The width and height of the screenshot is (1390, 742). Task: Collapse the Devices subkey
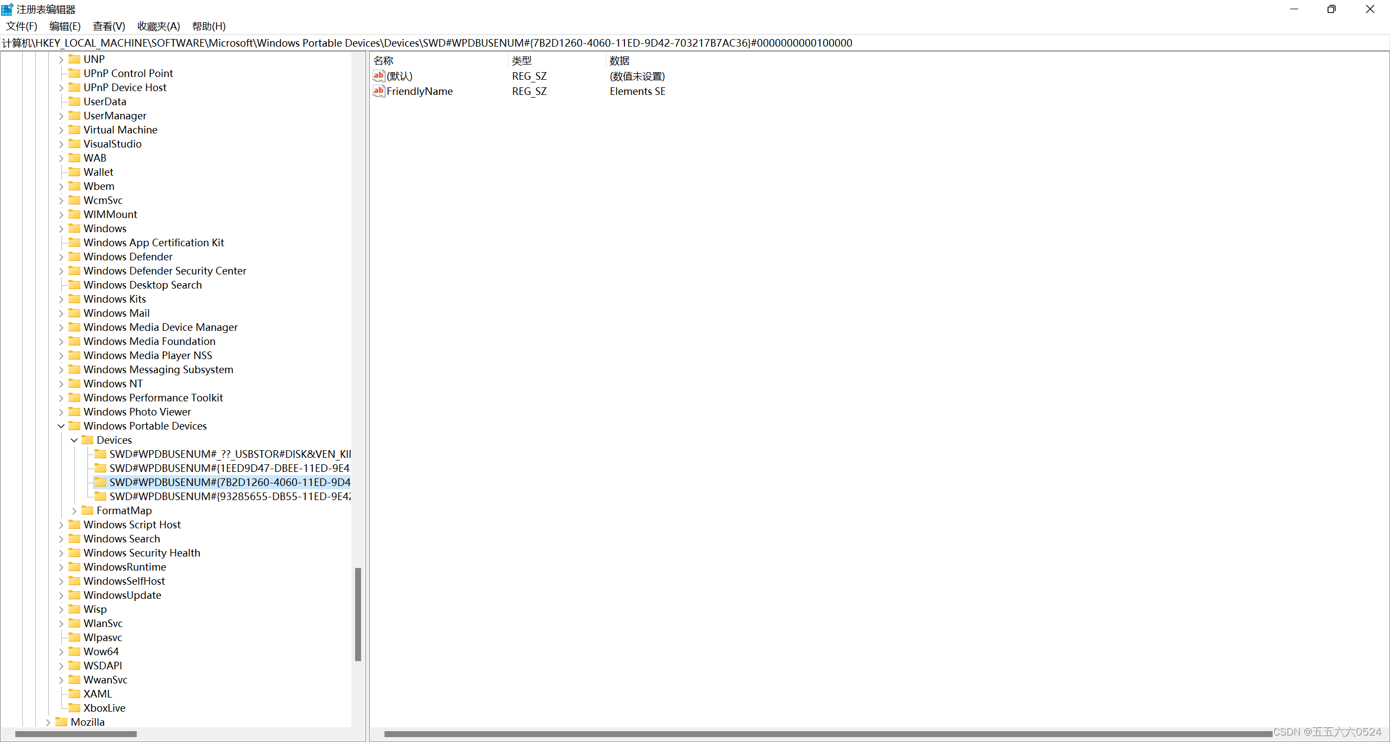[74, 440]
